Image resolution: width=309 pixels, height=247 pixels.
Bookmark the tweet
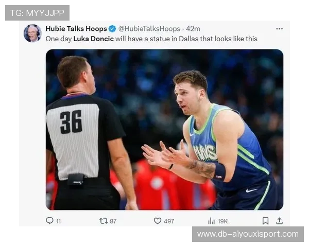click(x=265, y=221)
